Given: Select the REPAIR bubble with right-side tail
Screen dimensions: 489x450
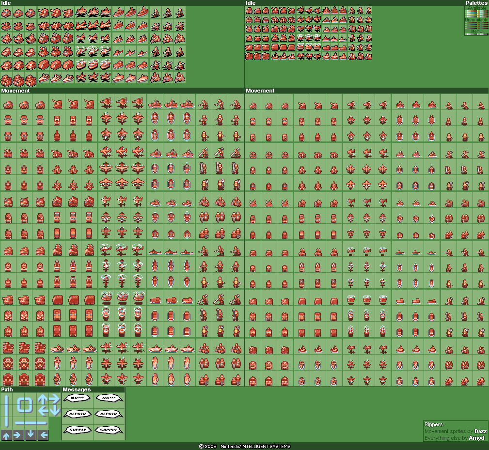Looking at the screenshot, I should point(109,414).
